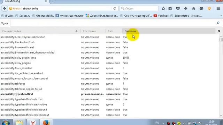Open the Доска объявлений bookmark
Viewport: 223px width, 125px height.
pos(102,16)
